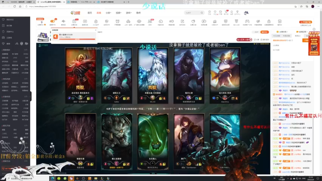Open the cloud gaming icon in left sidebar
Image resolution: width=322 pixels, height=181 pixels.
(3, 38)
